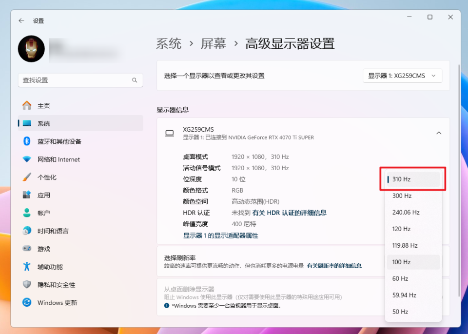Click 时间和语言 sidebar label
The image size is (468, 334).
pos(53,231)
